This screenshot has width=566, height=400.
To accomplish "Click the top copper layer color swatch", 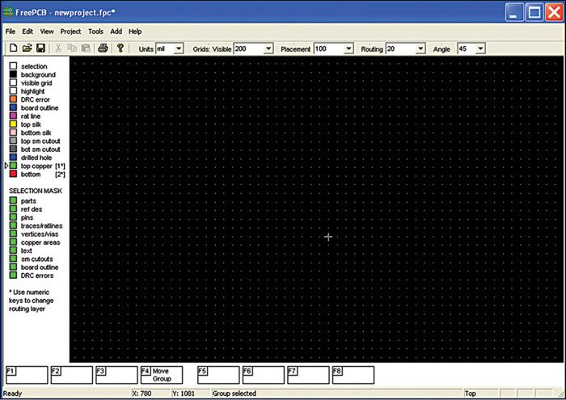I will point(13,166).
